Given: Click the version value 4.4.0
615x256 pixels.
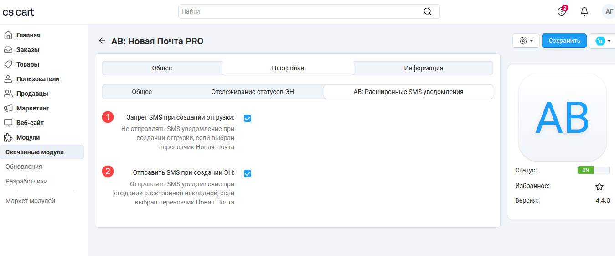Looking at the screenshot, I should 603,200.
